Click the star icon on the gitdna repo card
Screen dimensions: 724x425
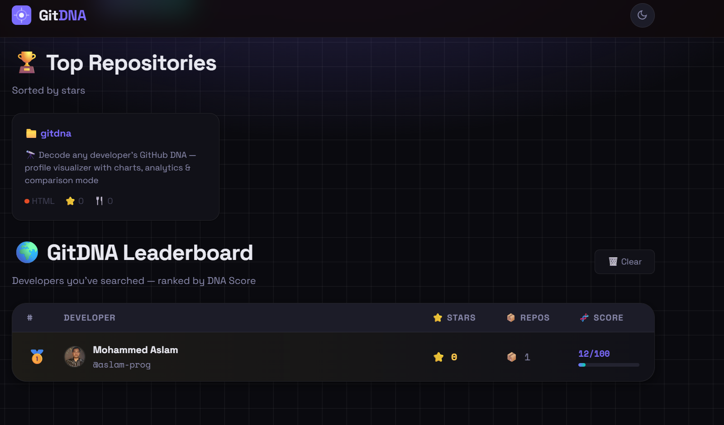(70, 201)
